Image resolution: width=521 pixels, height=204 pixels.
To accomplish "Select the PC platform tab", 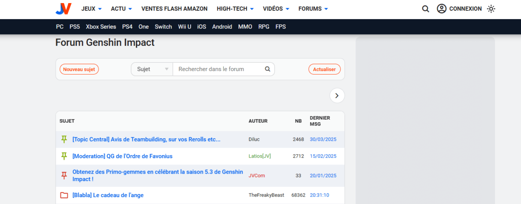I will [60, 27].
